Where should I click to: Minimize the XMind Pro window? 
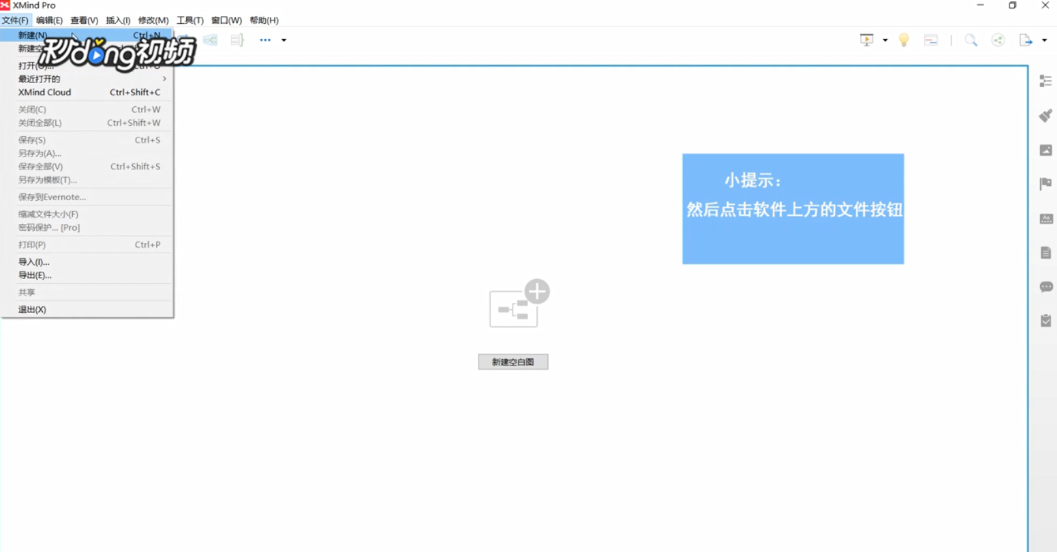981,5
